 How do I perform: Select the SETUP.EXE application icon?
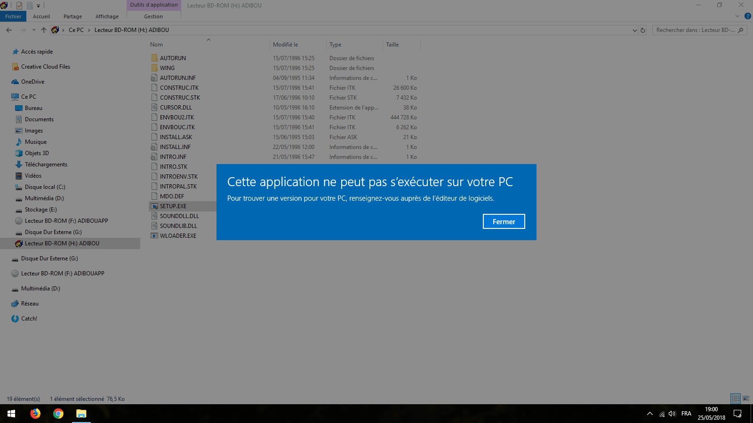click(154, 206)
